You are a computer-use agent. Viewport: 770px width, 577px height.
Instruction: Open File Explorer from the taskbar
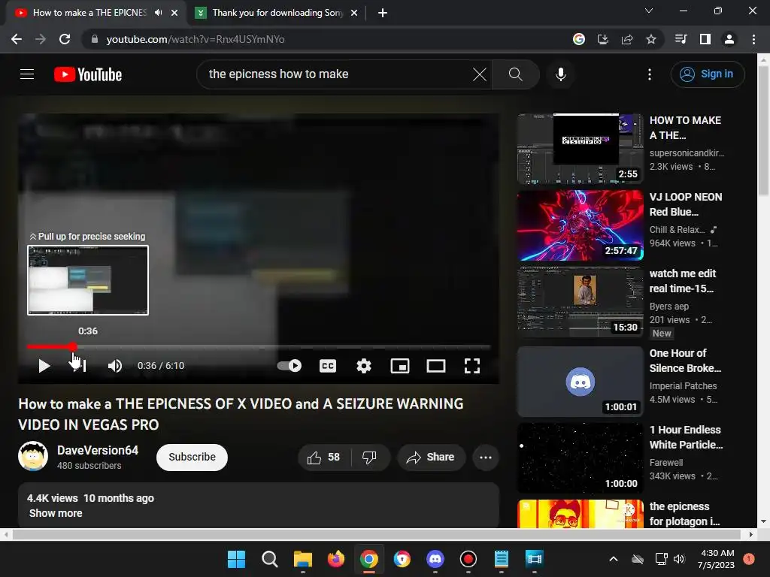coord(302,559)
